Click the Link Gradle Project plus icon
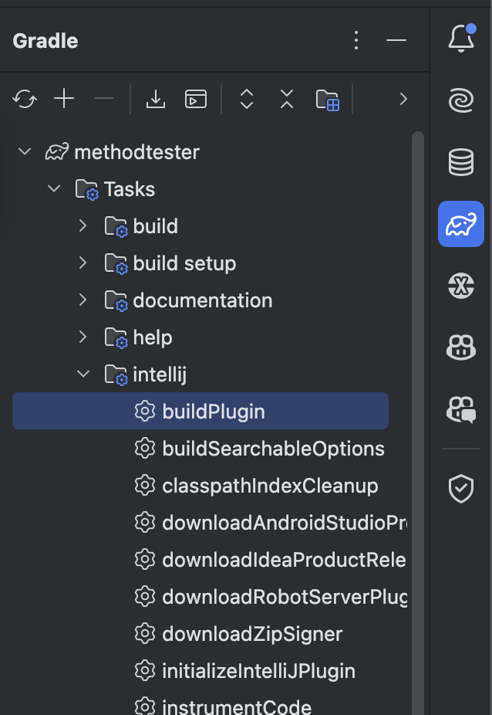The image size is (492, 715). 64,99
